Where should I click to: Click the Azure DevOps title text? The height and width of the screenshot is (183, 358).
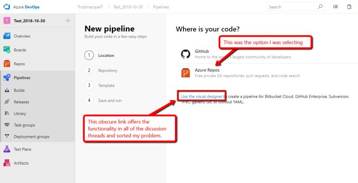pyautogui.click(x=26, y=7)
